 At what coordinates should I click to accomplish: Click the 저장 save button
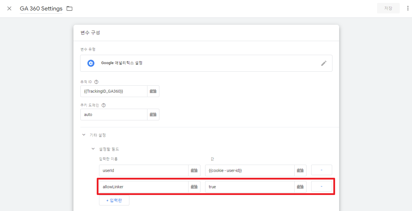click(x=388, y=8)
